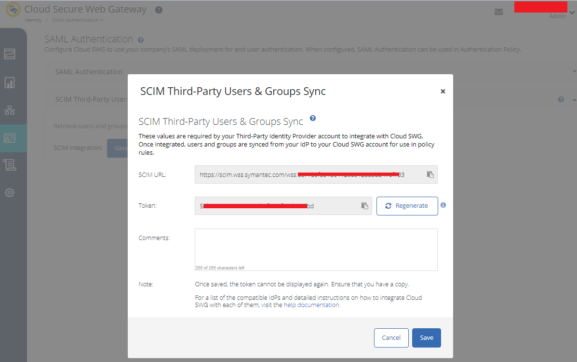This screenshot has width=577, height=362.
Task: Open the network connectivity sidebar icon
Action: tap(10, 110)
